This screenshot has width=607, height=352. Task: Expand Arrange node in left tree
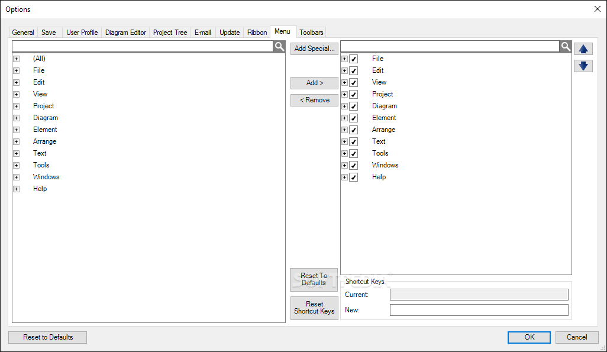[16, 142]
